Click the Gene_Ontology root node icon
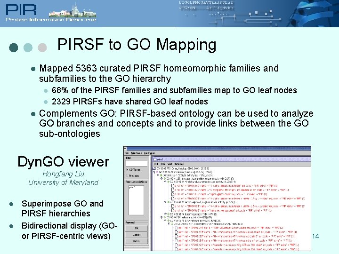339x254 pixels. [x=154, y=168]
